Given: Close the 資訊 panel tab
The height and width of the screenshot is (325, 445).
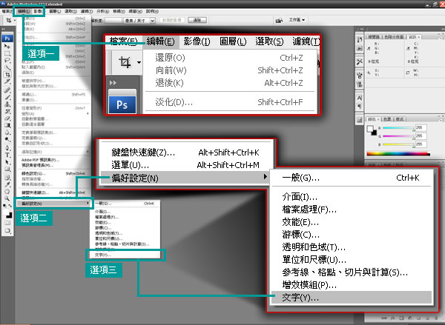Looking at the screenshot, I should [x=418, y=37].
